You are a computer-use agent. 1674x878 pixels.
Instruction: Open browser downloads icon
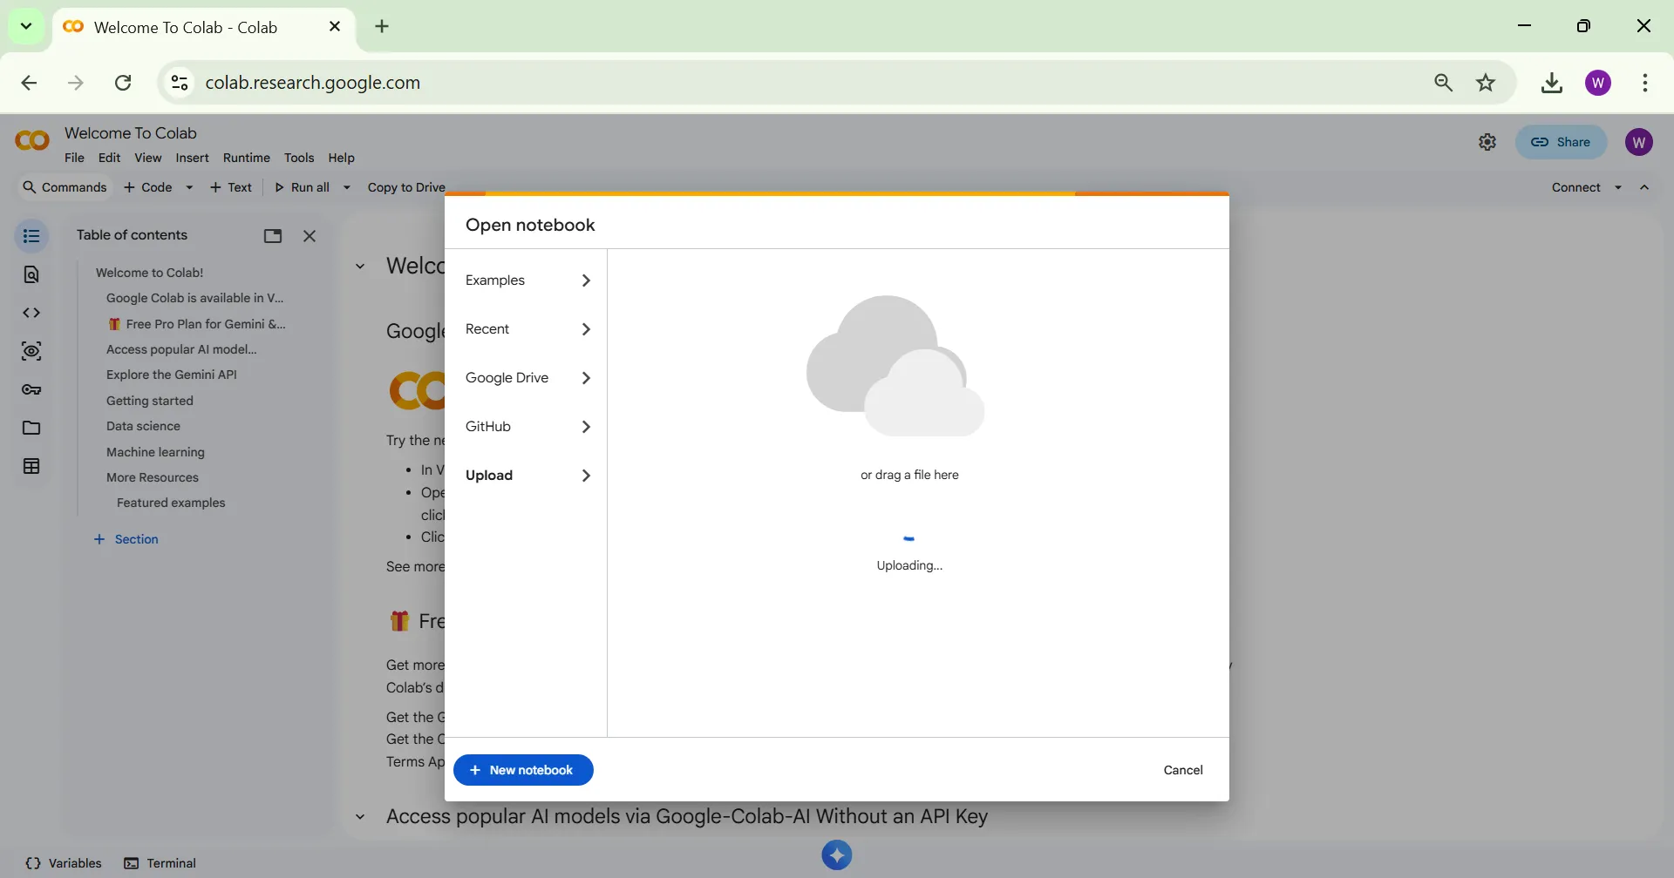click(x=1552, y=83)
